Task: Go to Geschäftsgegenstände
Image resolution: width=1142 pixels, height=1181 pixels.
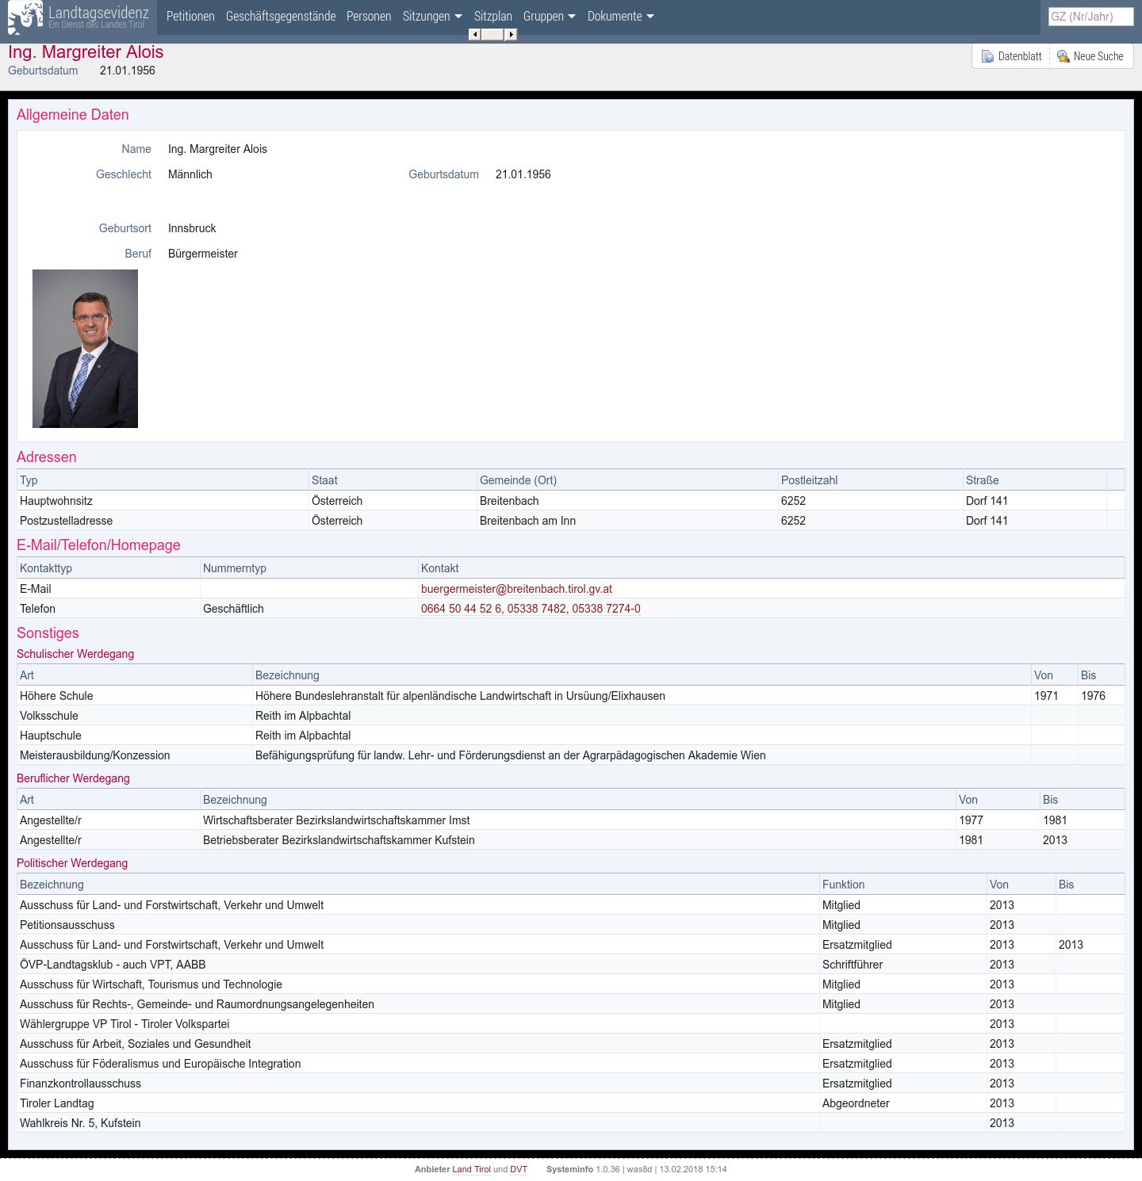Action: (281, 17)
